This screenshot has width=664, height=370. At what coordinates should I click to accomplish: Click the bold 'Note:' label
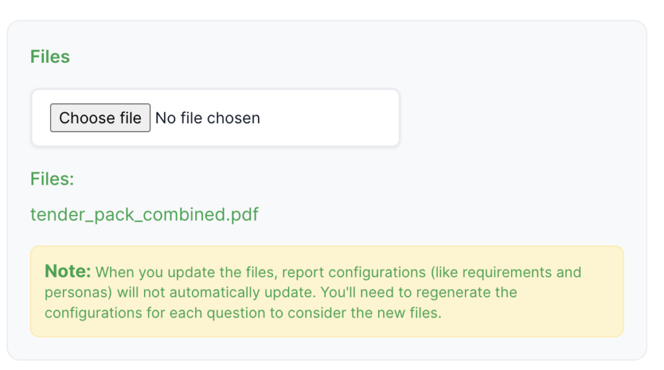67,272
